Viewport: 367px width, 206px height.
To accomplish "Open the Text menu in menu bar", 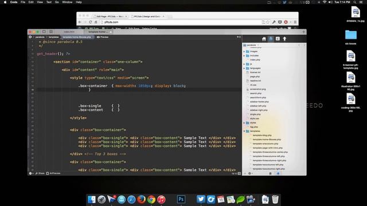I will point(49,2).
